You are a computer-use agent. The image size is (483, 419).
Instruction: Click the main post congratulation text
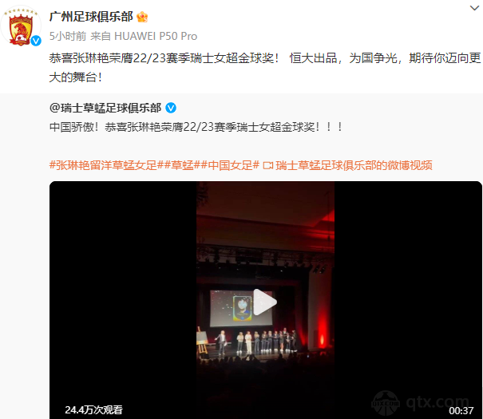tap(265, 67)
